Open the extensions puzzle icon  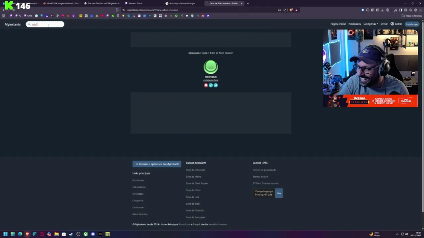click(368, 10)
